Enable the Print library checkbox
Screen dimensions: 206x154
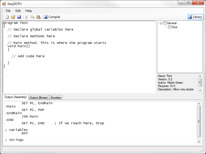coord(170,27)
